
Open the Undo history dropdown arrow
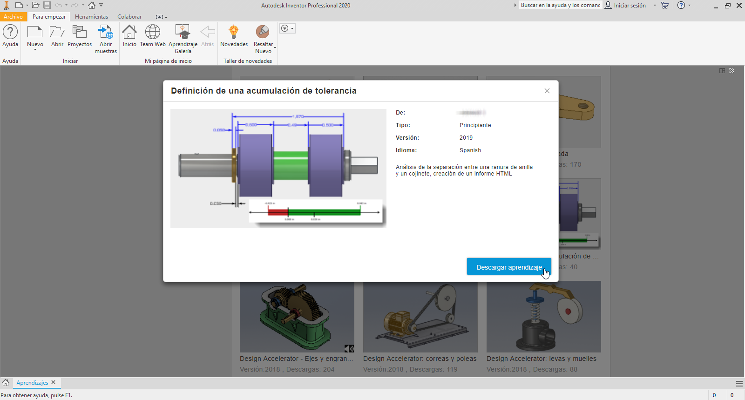[x=67, y=6]
